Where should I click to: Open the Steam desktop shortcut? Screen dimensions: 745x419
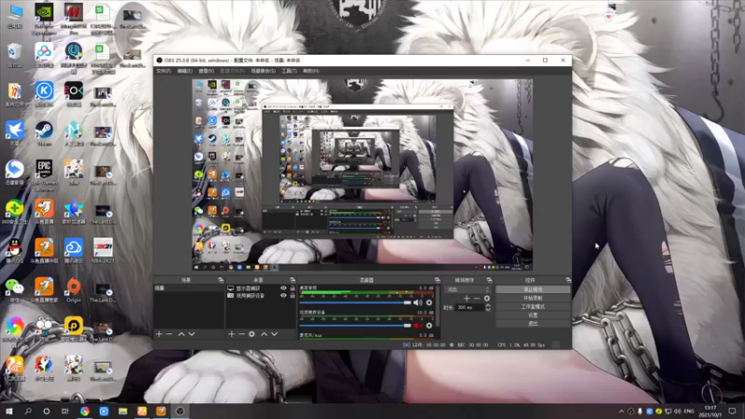point(44,133)
